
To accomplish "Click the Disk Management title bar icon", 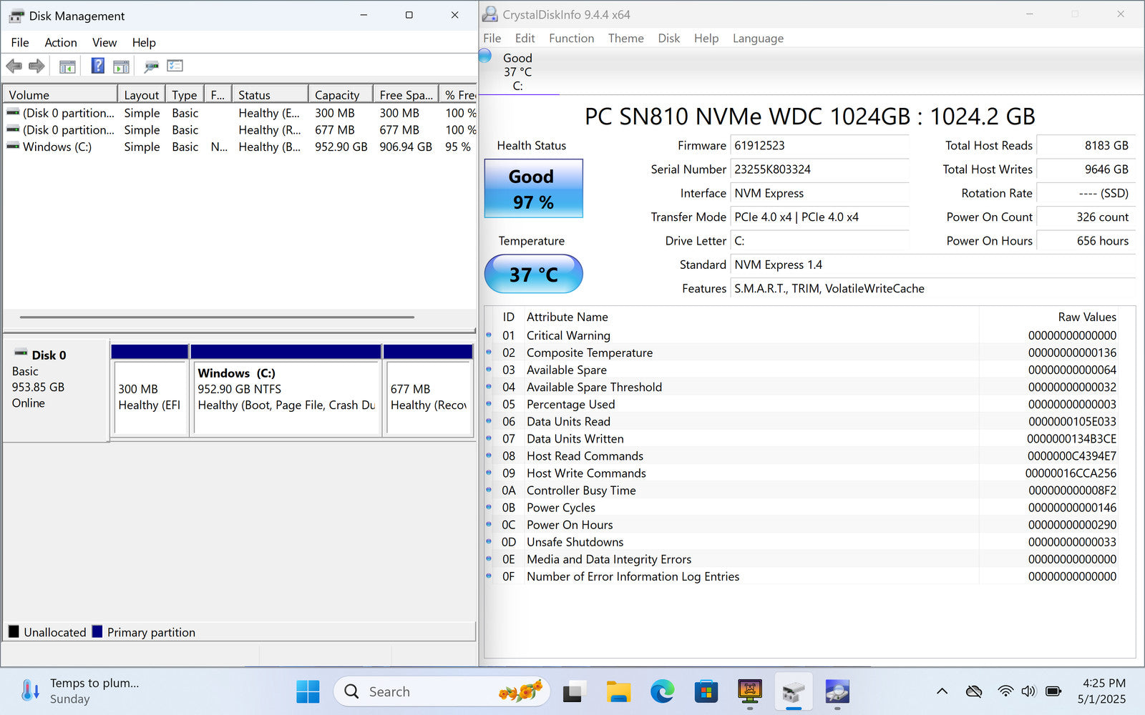I will click(16, 16).
